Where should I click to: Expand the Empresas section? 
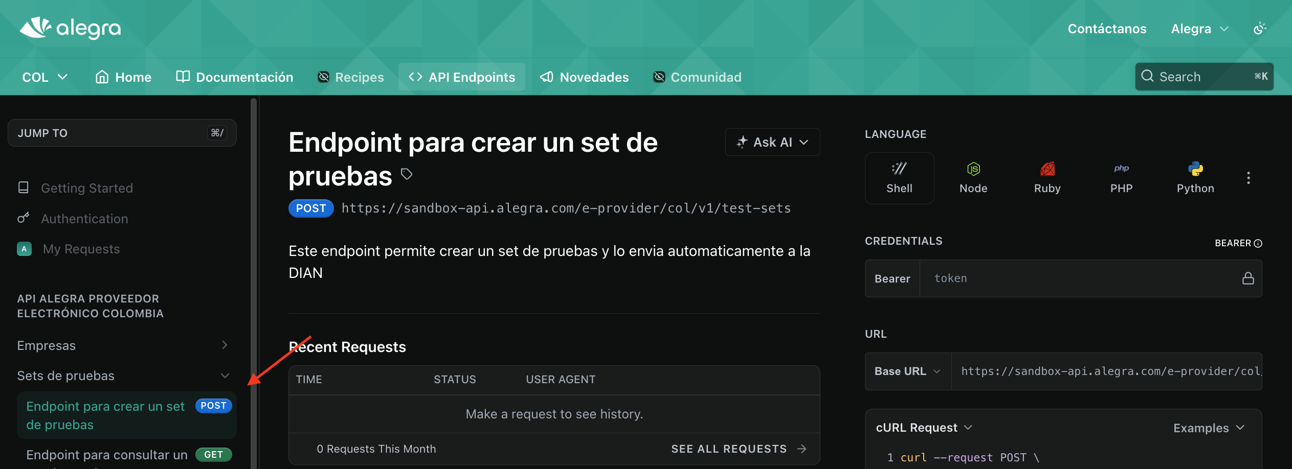click(123, 345)
